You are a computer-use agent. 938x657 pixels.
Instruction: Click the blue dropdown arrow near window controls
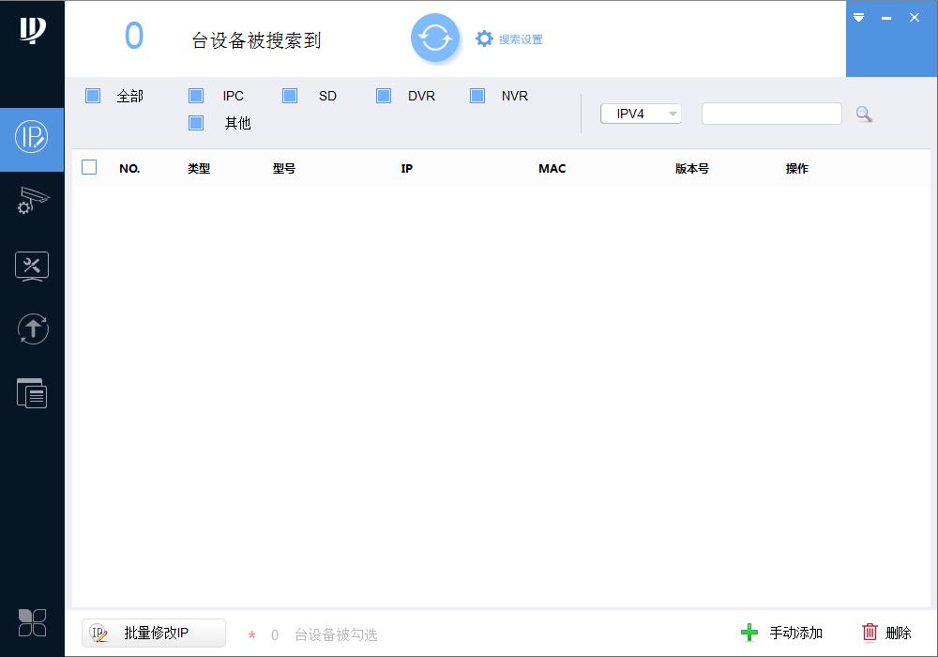[858, 17]
